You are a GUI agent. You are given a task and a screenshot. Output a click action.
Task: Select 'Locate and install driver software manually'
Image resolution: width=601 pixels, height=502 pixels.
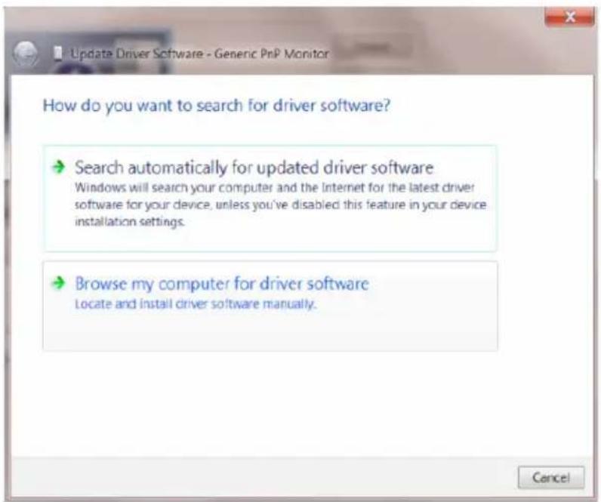[196, 304]
